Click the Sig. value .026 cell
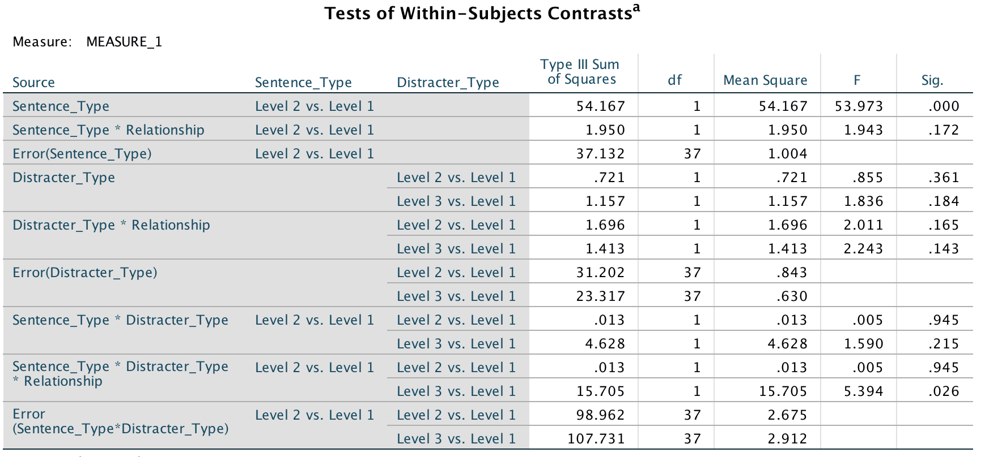985x457 pixels. click(944, 391)
